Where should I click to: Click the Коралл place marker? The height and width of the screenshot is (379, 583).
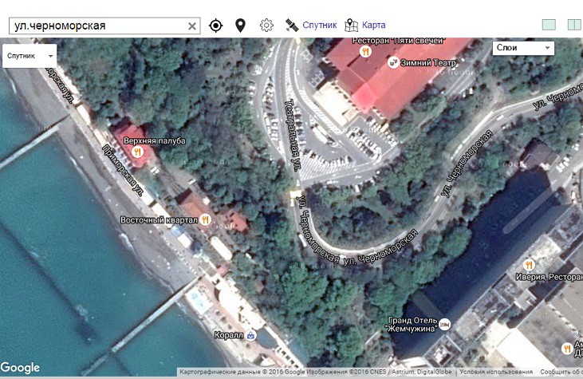pyautogui.click(x=251, y=335)
